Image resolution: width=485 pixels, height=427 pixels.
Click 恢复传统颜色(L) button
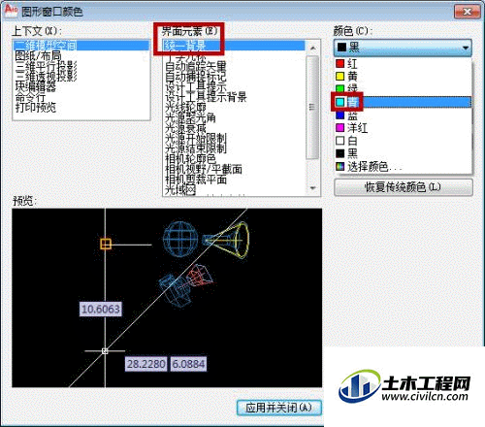pos(404,187)
